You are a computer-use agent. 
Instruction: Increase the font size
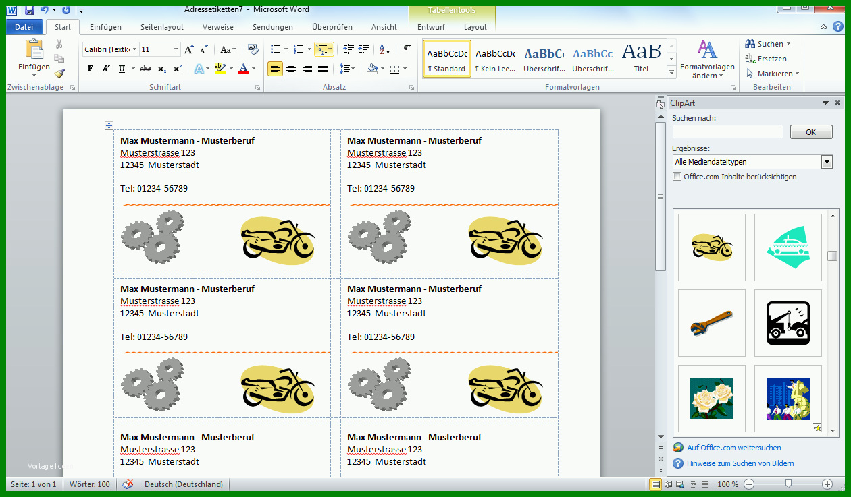[189, 49]
